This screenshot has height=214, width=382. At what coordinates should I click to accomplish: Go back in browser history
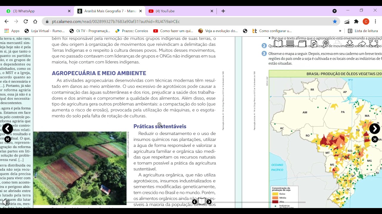(x=7, y=21)
